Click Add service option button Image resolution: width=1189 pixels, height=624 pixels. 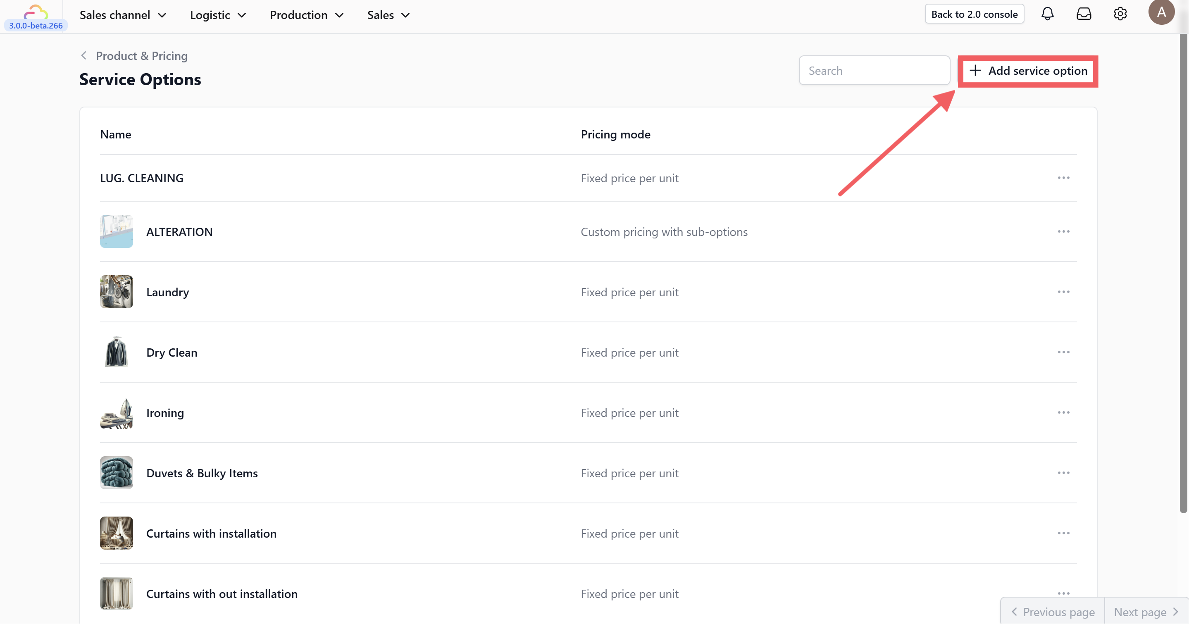1028,71
